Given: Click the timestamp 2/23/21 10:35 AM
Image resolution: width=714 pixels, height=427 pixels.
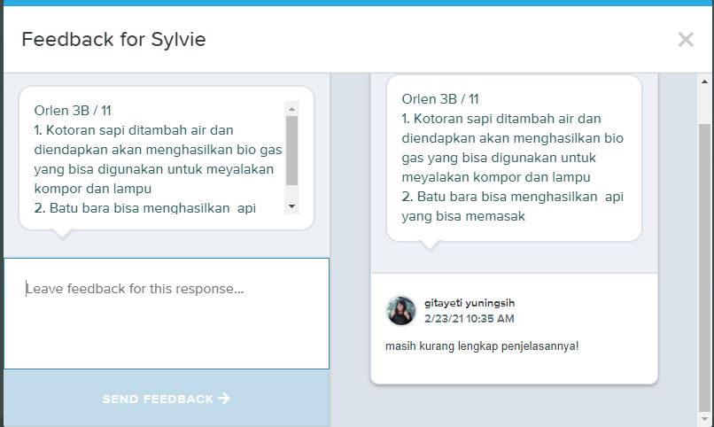Looking at the screenshot, I should click(469, 319).
